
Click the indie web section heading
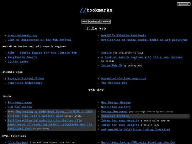(x=96, y=28)
